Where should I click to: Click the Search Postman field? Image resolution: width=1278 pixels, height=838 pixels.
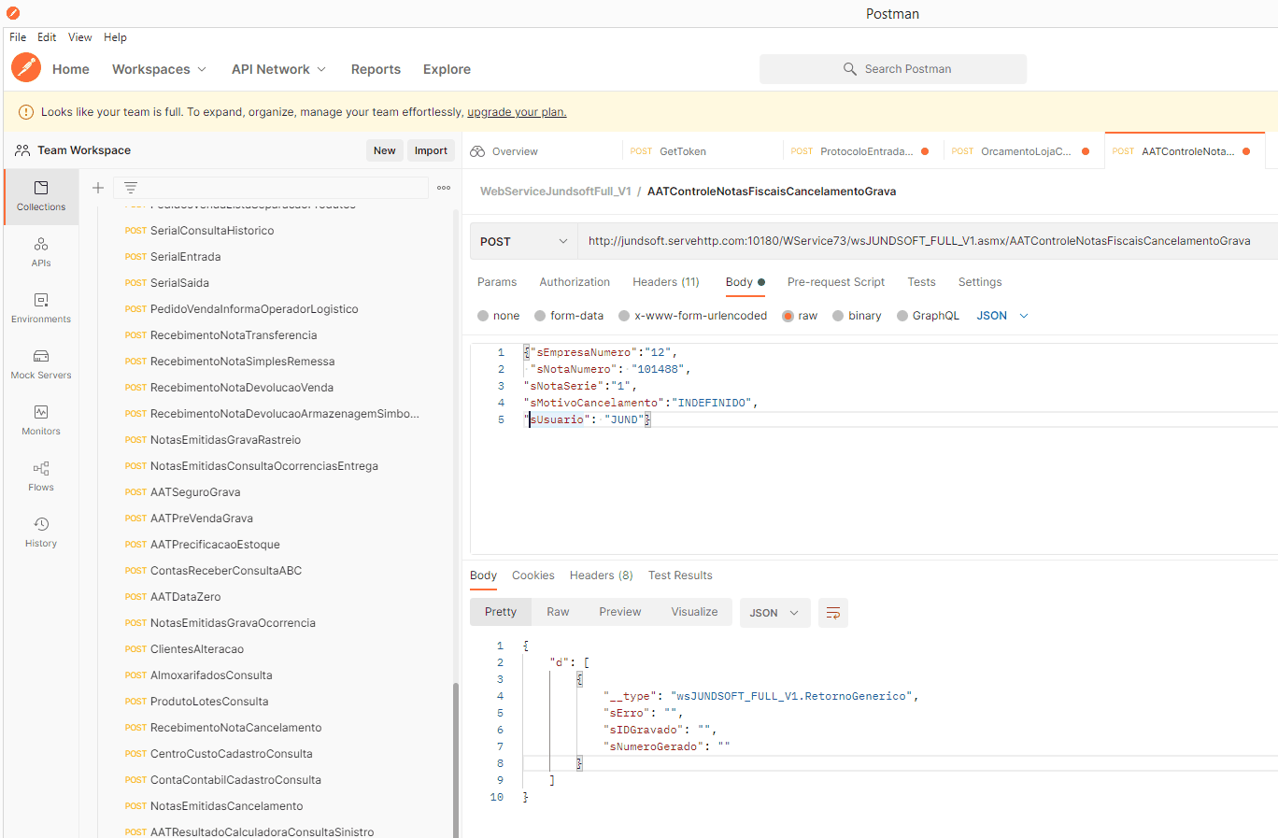(x=893, y=69)
